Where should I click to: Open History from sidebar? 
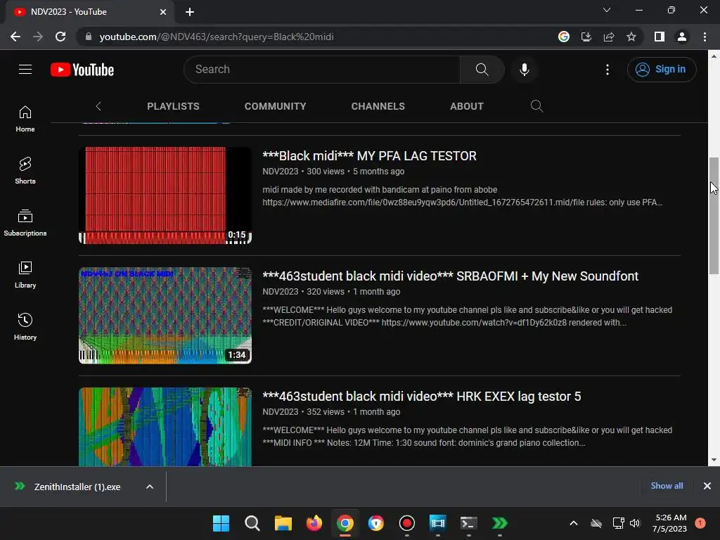coord(25,326)
